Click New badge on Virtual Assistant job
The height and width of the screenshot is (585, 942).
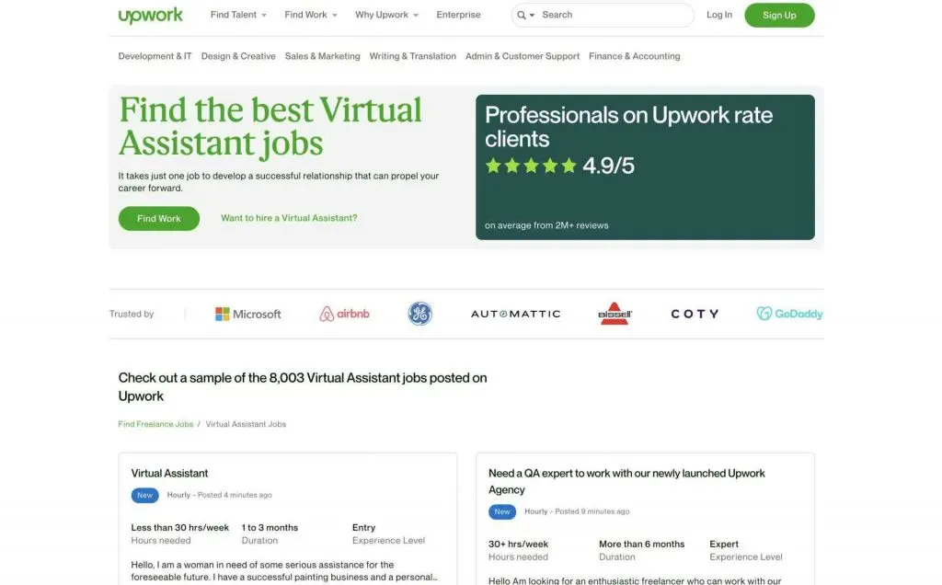pyautogui.click(x=144, y=496)
